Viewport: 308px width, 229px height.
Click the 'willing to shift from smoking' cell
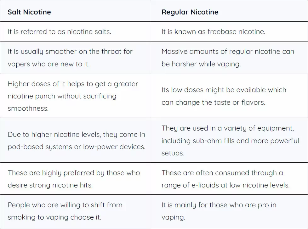pyautogui.click(x=76, y=211)
